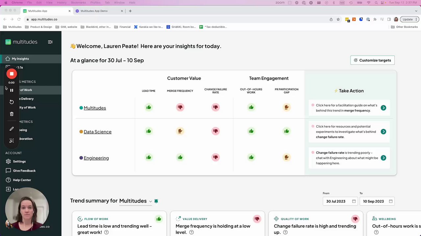Open the Help Center
The height and width of the screenshot is (236, 421).
pyautogui.click(x=22, y=180)
